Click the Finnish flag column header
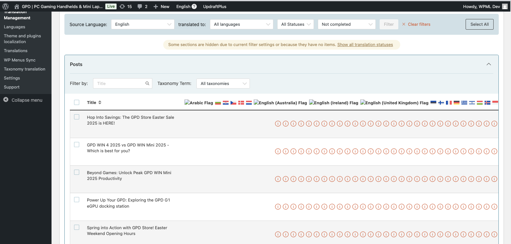511x244 pixels. (441, 103)
